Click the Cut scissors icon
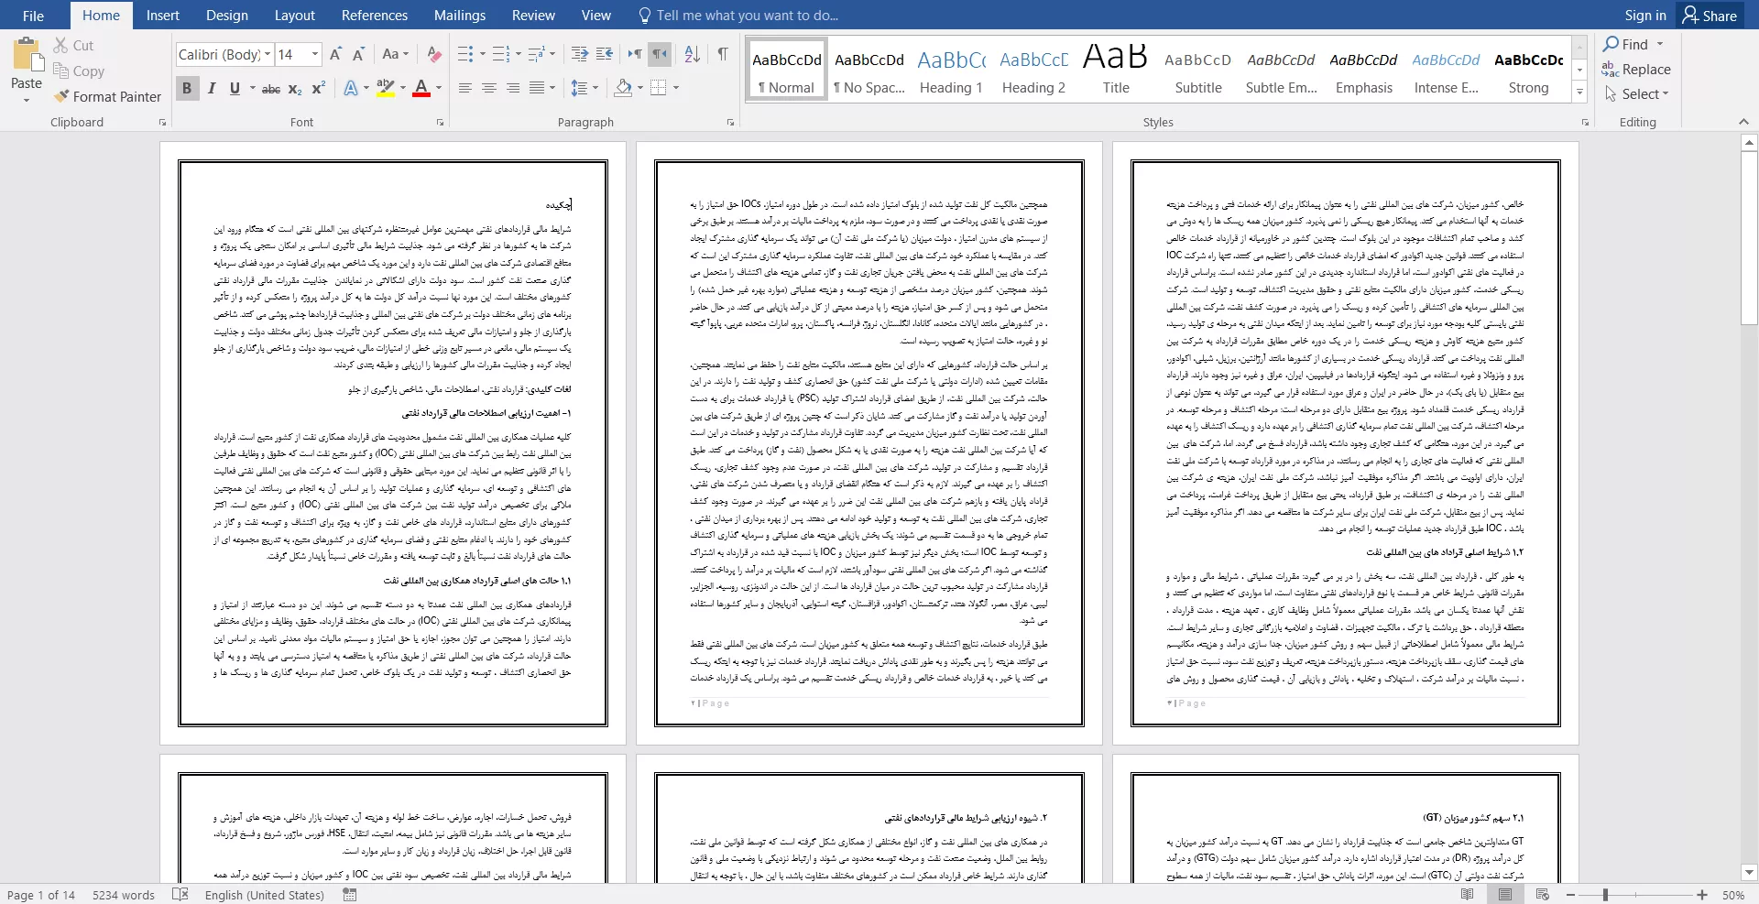The height and width of the screenshot is (904, 1759). click(x=61, y=45)
